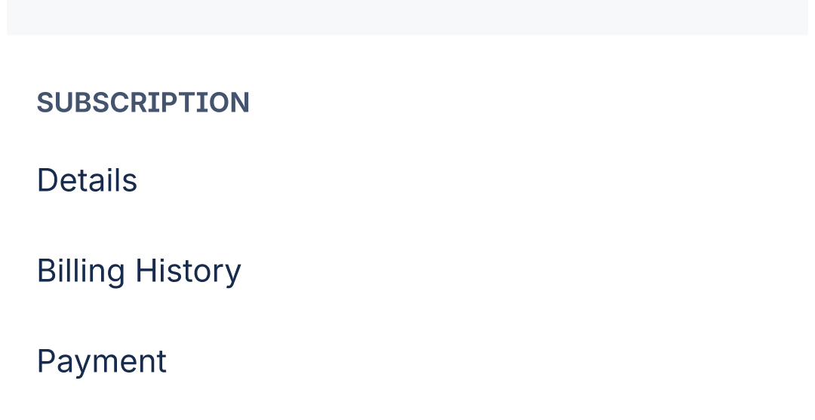Screen dimensions: 815x420
Task: Go to the Payment section
Action: [x=102, y=361]
